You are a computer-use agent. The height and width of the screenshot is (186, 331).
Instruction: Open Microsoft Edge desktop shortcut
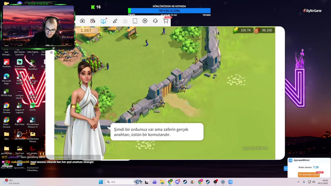[6, 79]
